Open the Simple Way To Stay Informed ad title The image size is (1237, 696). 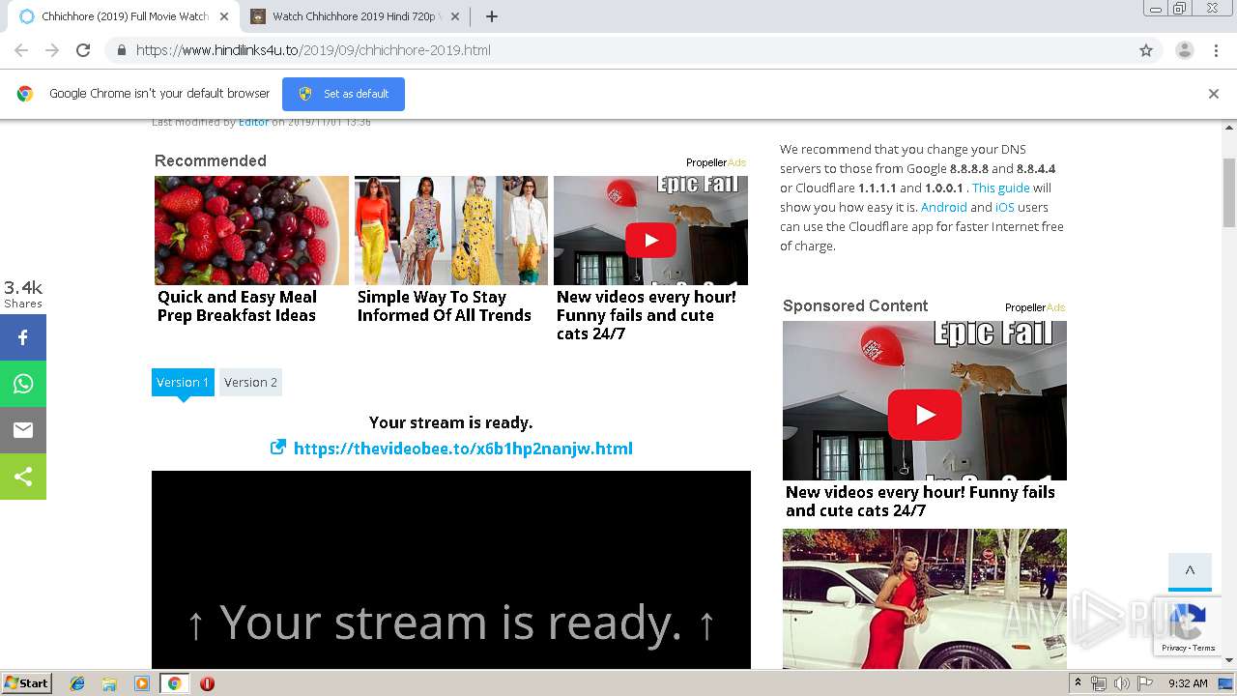coord(445,305)
